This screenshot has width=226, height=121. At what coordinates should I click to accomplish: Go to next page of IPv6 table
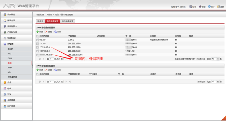[66, 82]
